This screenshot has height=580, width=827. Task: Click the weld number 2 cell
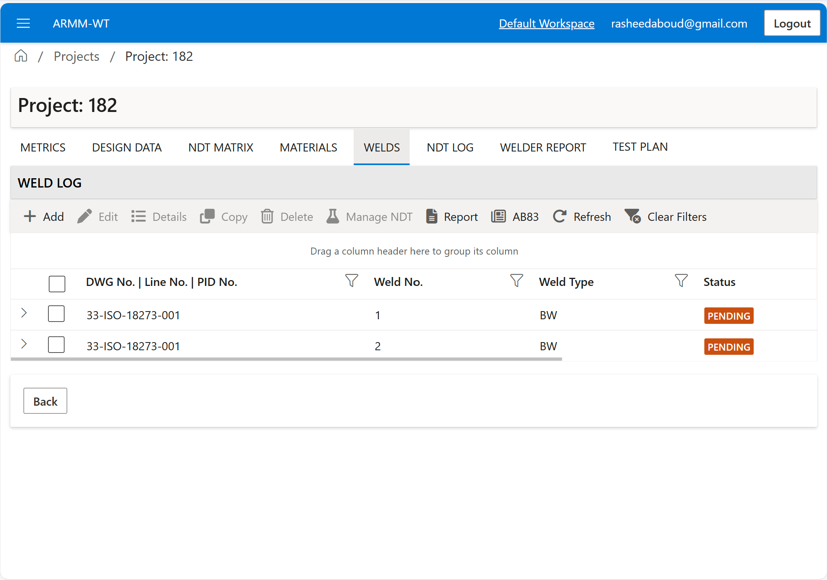[x=378, y=346]
